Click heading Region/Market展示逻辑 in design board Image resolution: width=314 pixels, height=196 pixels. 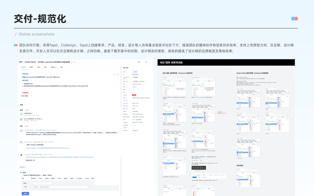253,73
